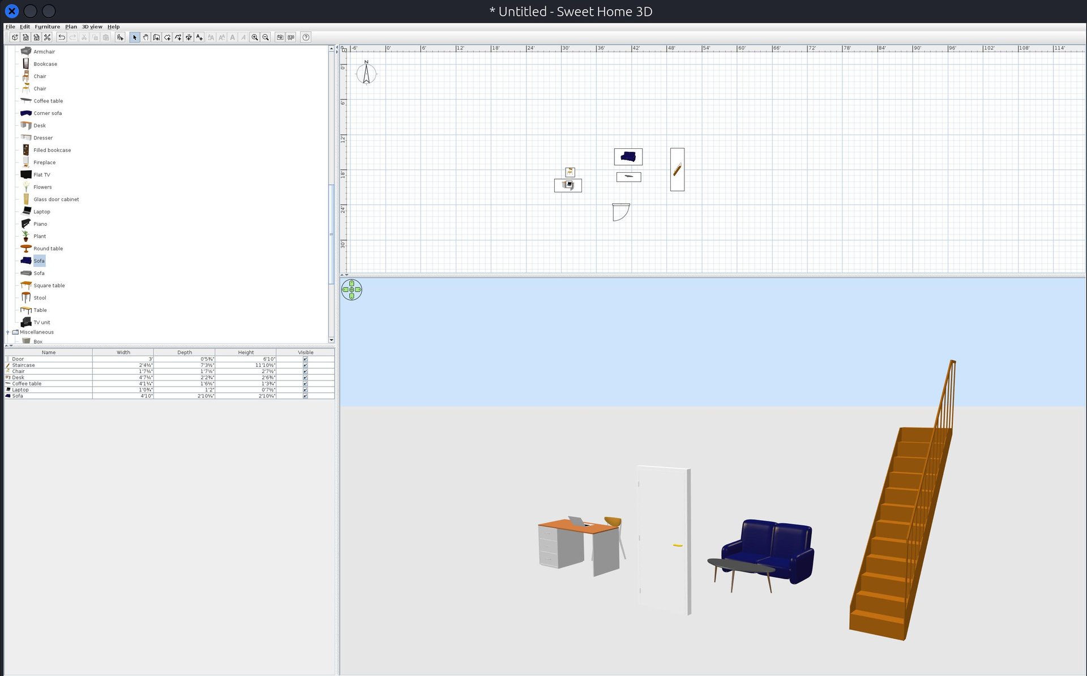Undo the last action

coord(62,37)
